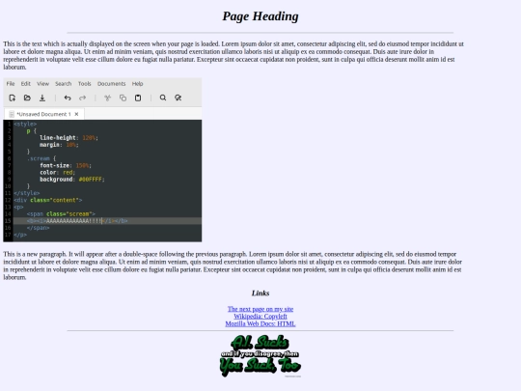Select the *Unsaved Document 1 tab

pos(43,114)
